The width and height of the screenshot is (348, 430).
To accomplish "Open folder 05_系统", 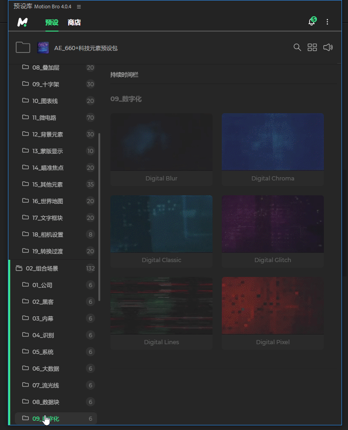I will 56,352.
